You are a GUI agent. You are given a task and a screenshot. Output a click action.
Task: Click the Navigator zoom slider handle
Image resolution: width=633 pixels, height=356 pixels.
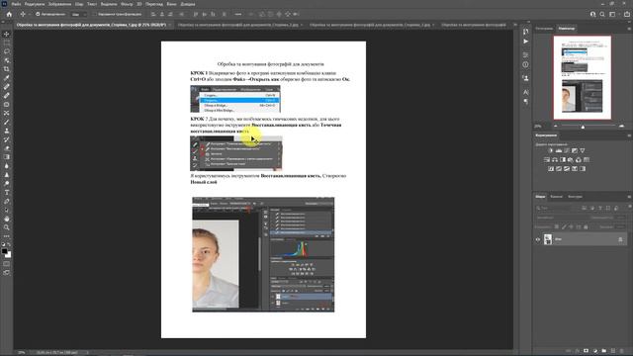583,127
